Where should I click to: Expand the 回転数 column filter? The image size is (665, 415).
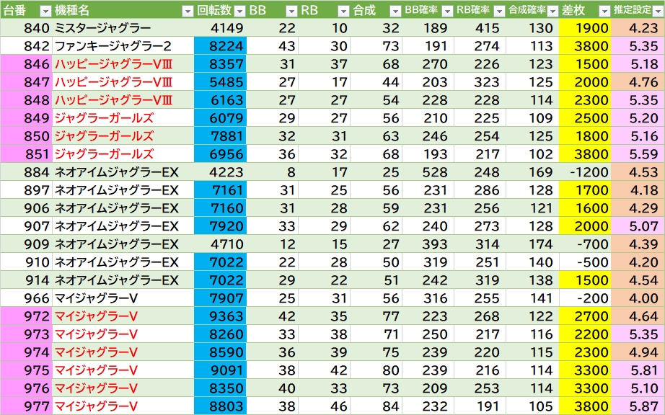pos(239,11)
